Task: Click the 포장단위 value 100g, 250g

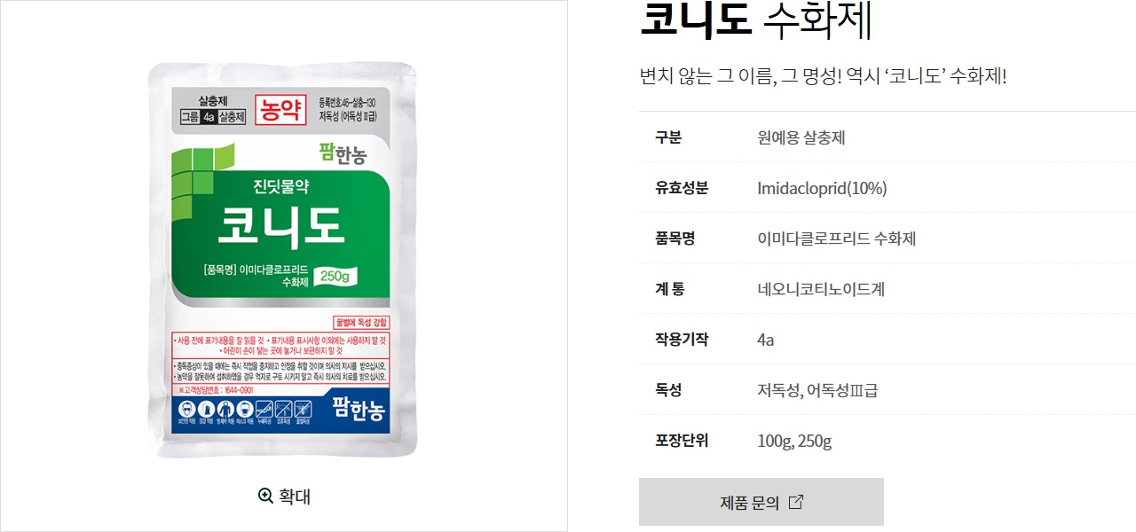Action: pos(795,441)
